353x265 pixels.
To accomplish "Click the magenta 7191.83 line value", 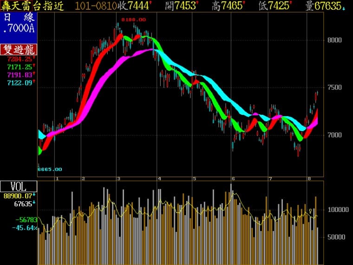I will 20,74.
